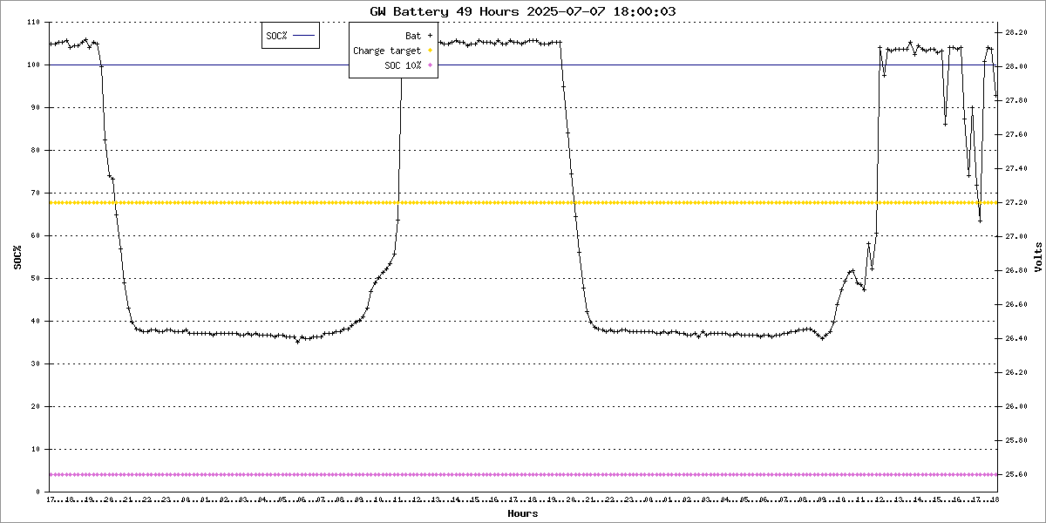The image size is (1046, 523).
Task: Click the Volts axis label
Action: pyautogui.click(x=1038, y=258)
